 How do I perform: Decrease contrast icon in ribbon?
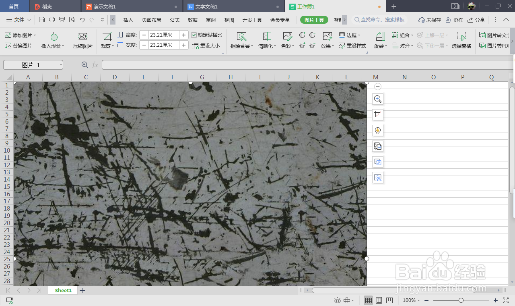(312, 35)
